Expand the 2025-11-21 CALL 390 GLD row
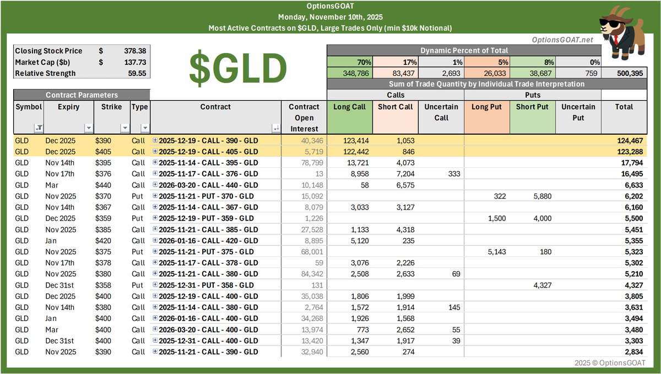Viewport: 661px width, 374px height. point(155,352)
